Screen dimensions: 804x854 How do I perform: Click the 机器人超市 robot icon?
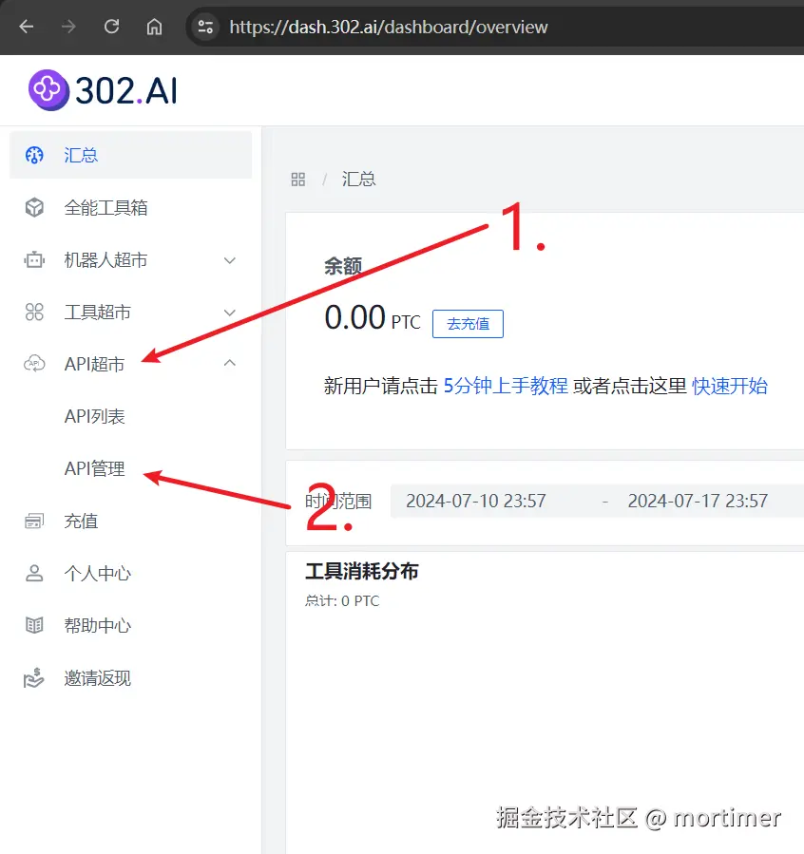point(34,259)
